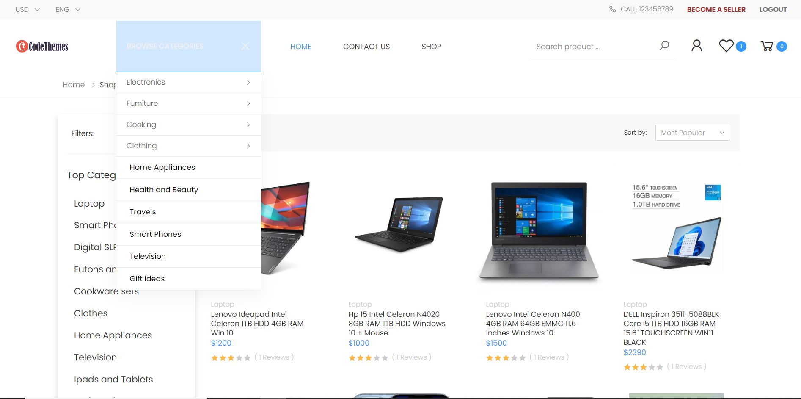Image resolution: width=801 pixels, height=399 pixels.
Task: Expand the Clothing category chevron
Action: point(248,146)
